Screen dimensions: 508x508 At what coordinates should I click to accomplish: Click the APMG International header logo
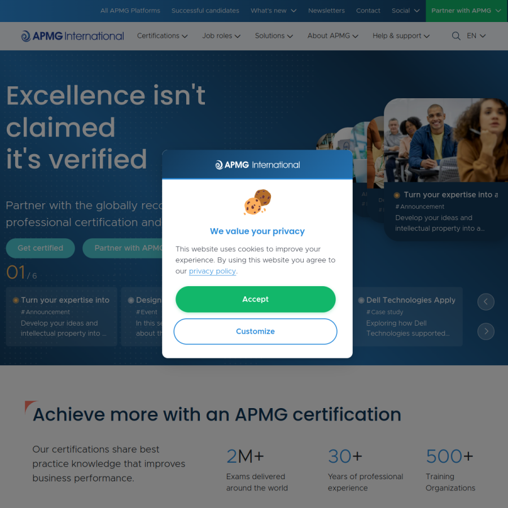(72, 36)
